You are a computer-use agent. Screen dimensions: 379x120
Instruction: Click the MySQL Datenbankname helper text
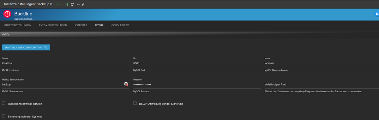pyautogui.click(x=276, y=70)
